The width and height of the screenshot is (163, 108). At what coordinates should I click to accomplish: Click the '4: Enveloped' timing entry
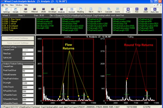[10, 26]
